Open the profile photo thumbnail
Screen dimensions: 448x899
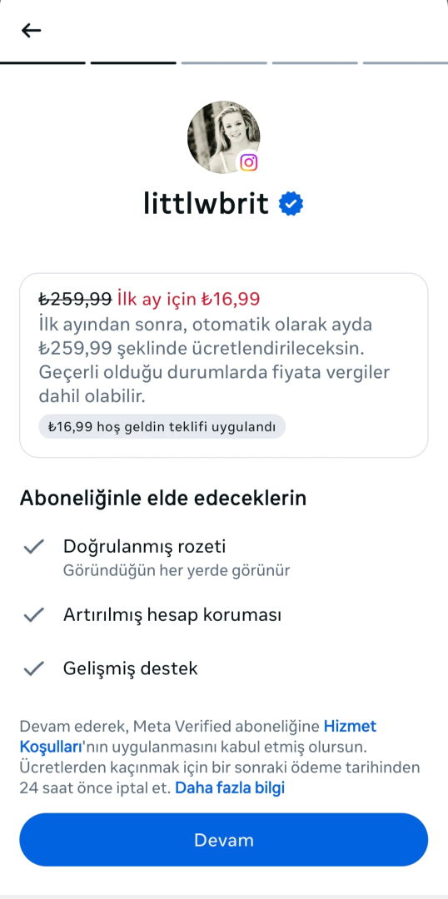pyautogui.click(x=223, y=137)
